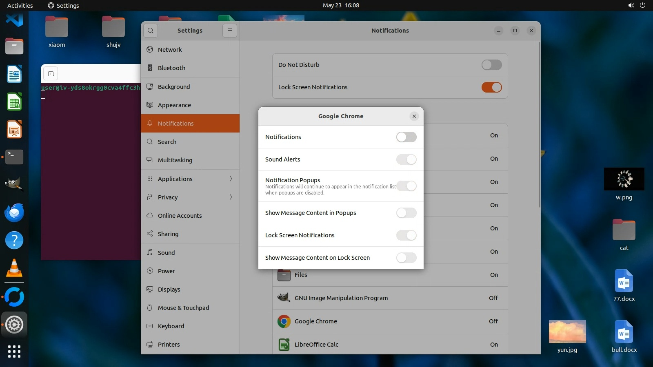653x367 pixels.
Task: Open Thunderbird from the dock
Action: (14, 213)
